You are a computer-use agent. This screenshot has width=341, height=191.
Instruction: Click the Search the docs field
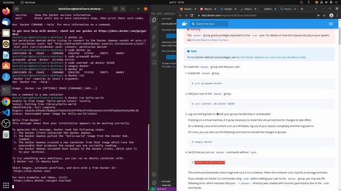[x=209, y=24]
